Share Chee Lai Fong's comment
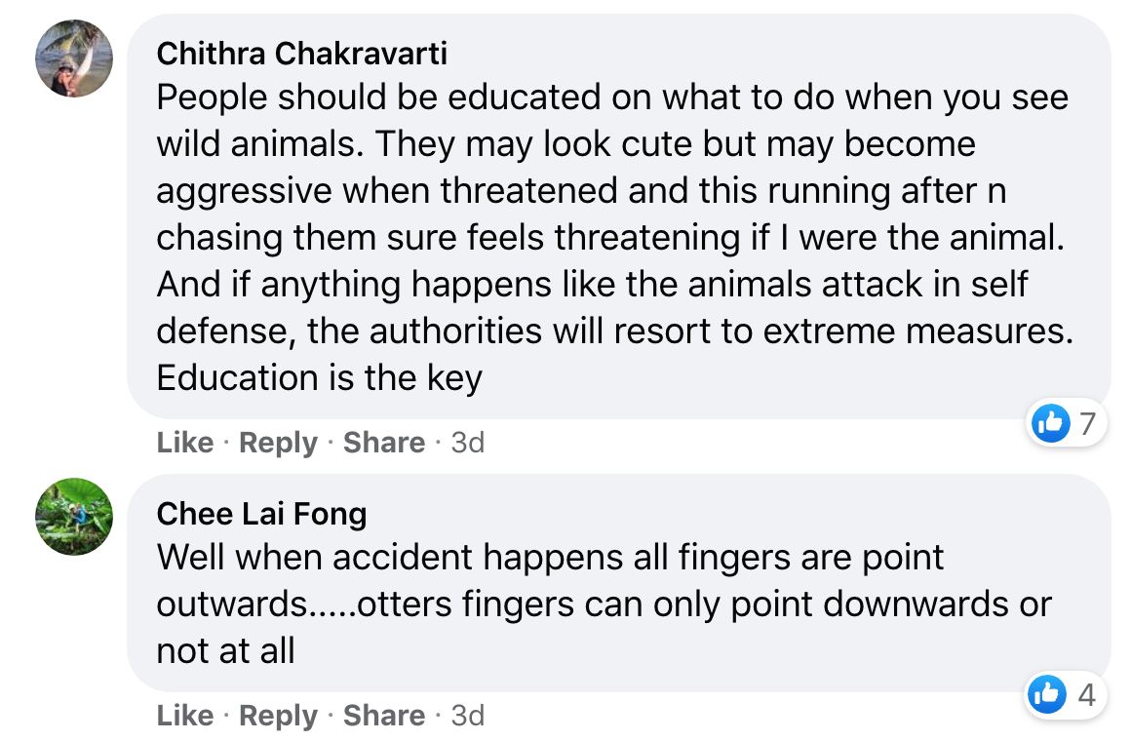The image size is (1131, 741). tap(384, 715)
